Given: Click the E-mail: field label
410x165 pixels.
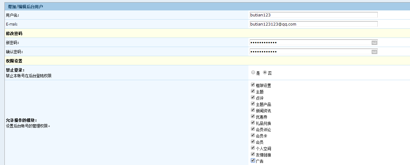Looking at the screenshot, I should tap(11, 24).
